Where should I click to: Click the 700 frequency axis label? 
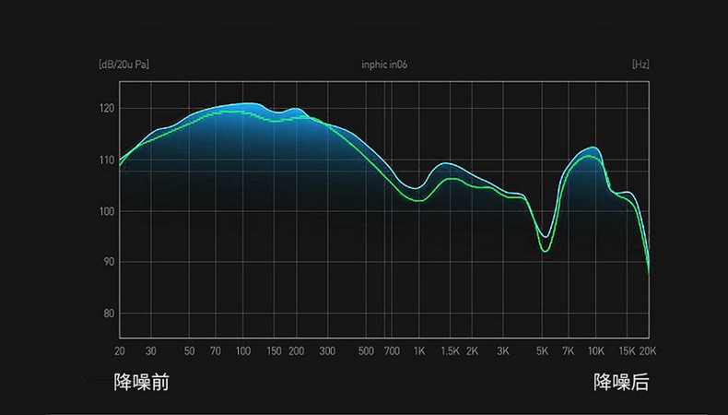click(392, 351)
